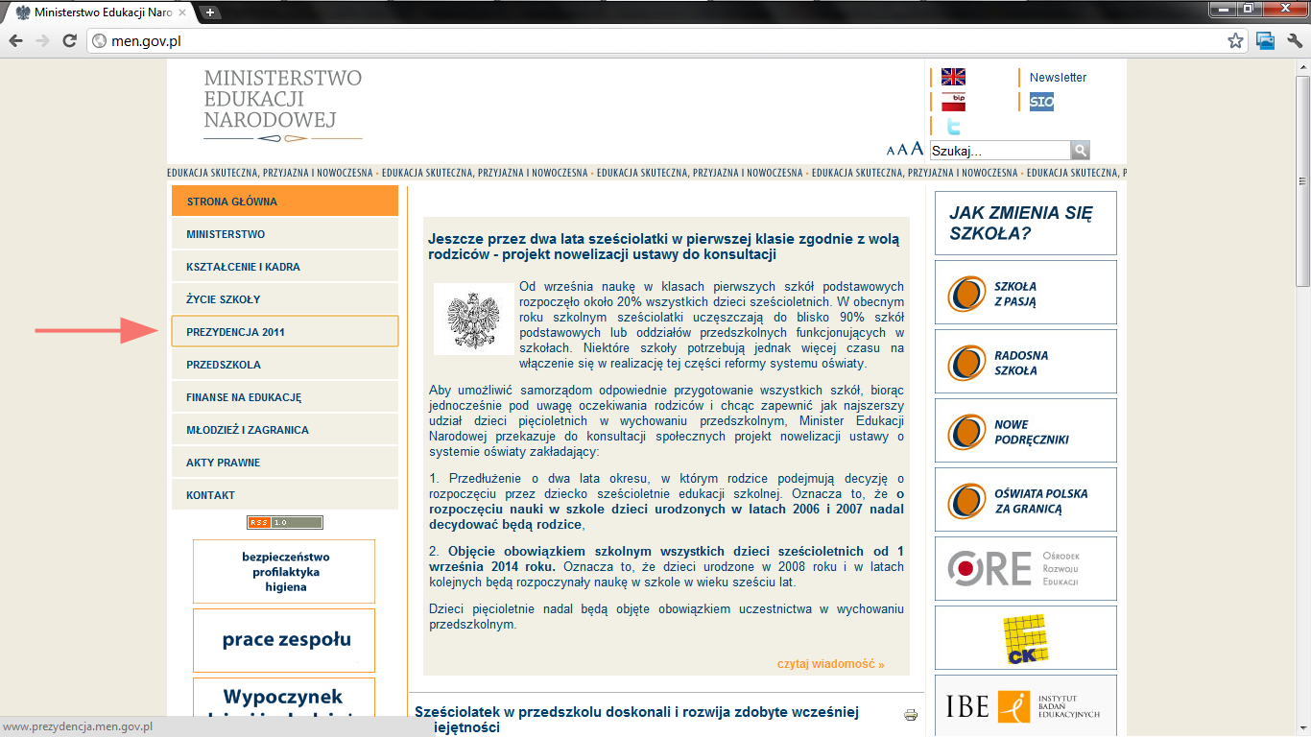This screenshot has height=737, width=1311.
Task: Choose the medium font size A
Action: coord(902,151)
